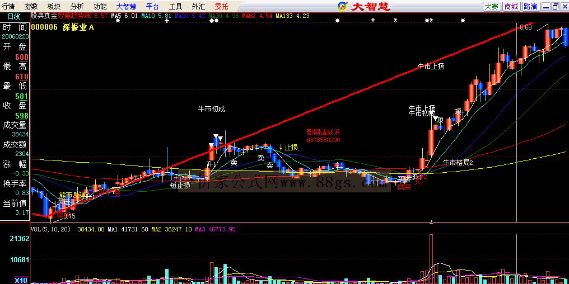Click the 大赛 button
The image size is (569, 284).
[492, 6]
